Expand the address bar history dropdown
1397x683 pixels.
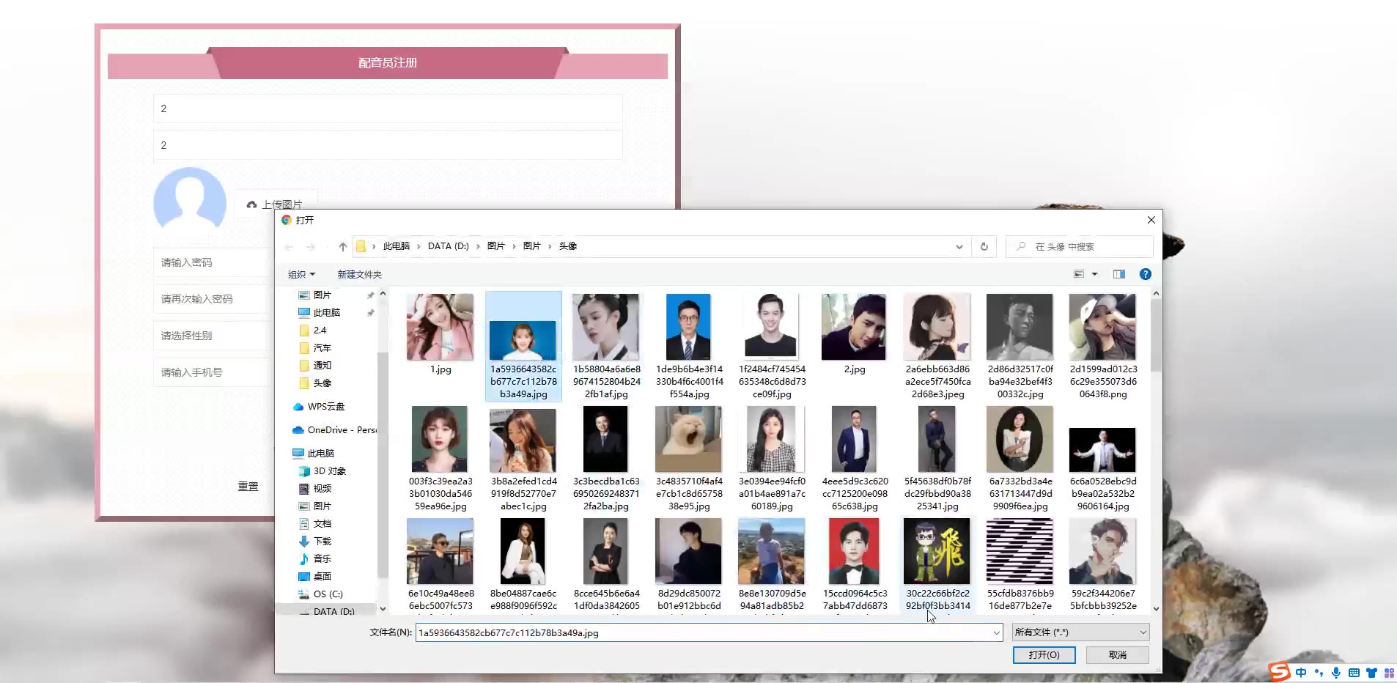point(959,247)
